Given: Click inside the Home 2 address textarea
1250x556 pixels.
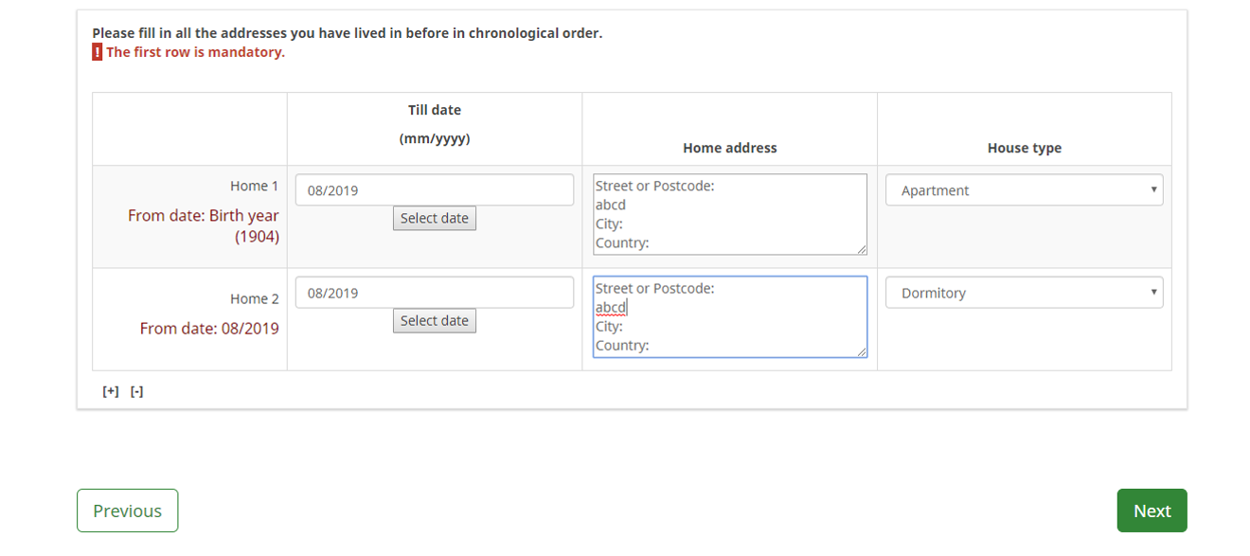Looking at the screenshot, I should tap(729, 316).
